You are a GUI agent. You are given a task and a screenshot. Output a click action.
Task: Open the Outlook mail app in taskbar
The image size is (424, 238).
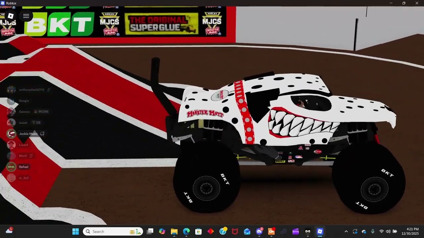click(247, 231)
